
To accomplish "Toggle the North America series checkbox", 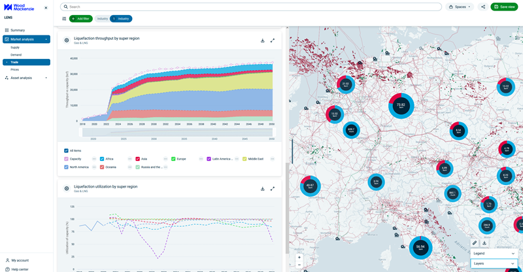I will click(x=67, y=167).
